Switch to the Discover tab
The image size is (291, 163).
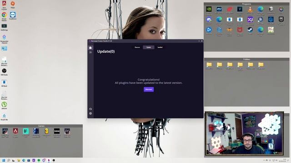coord(137,47)
